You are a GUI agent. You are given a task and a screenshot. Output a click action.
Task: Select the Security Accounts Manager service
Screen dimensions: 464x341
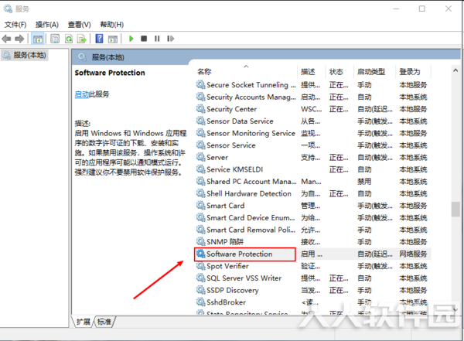pos(312,97)
